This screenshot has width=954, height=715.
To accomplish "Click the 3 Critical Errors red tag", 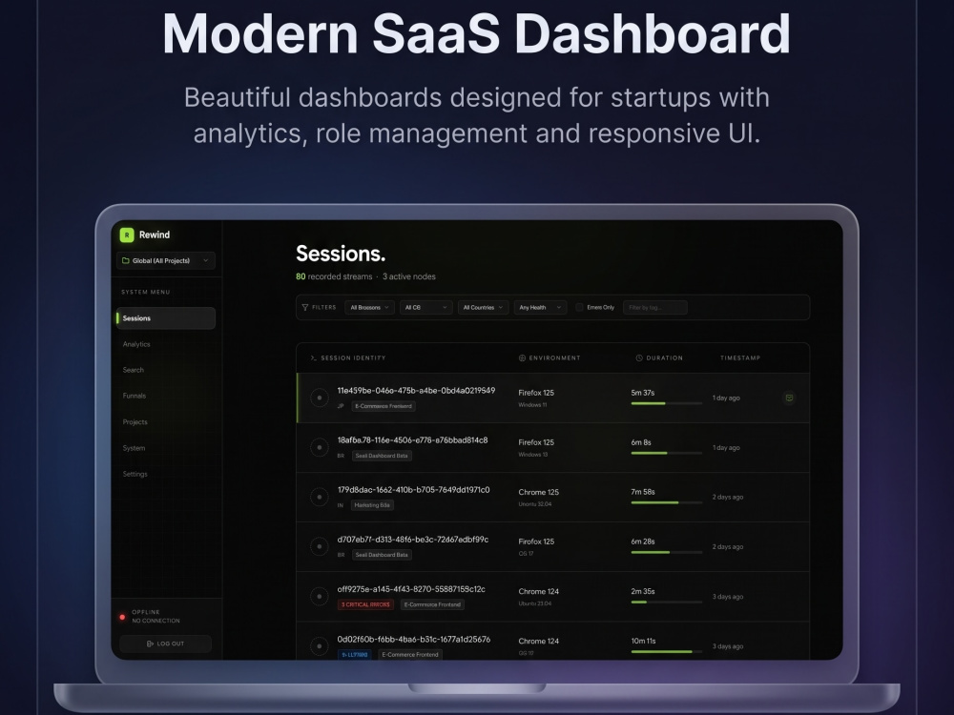I will click(365, 605).
